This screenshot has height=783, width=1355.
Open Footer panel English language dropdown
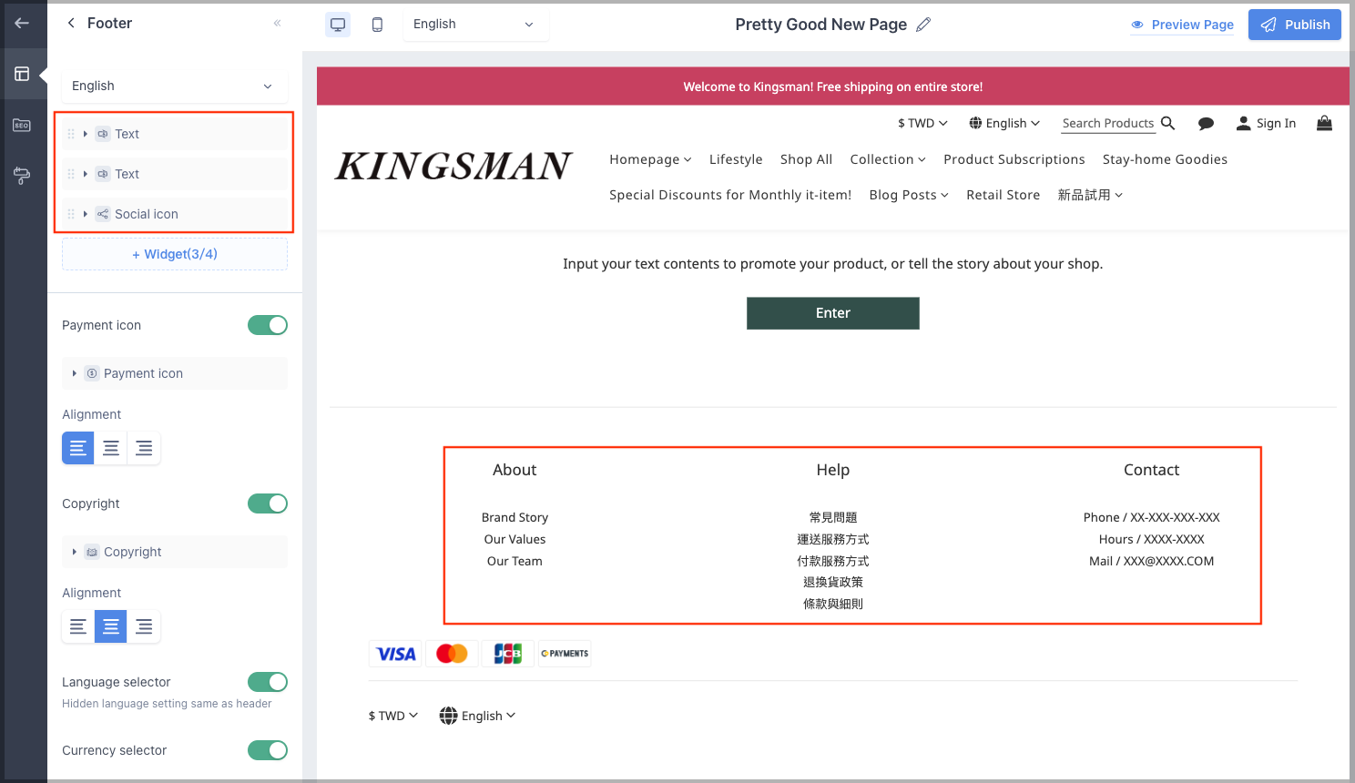tap(175, 86)
